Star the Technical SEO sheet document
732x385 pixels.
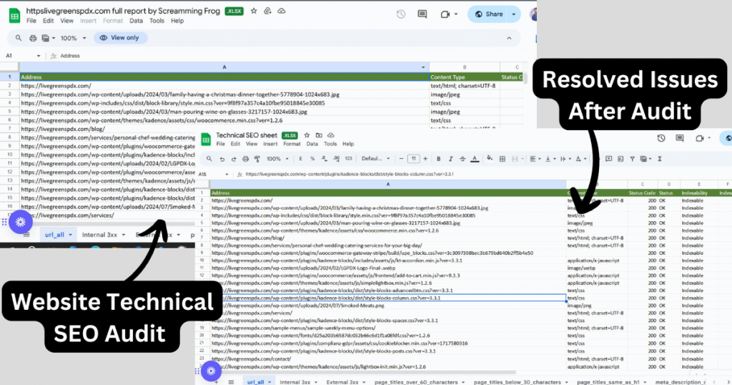(307, 135)
